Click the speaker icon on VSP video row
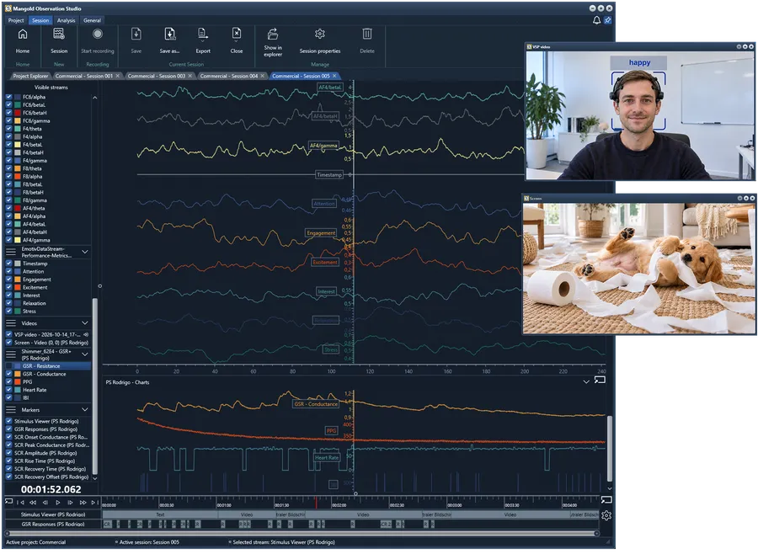The height and width of the screenshot is (554, 758). pos(86,334)
